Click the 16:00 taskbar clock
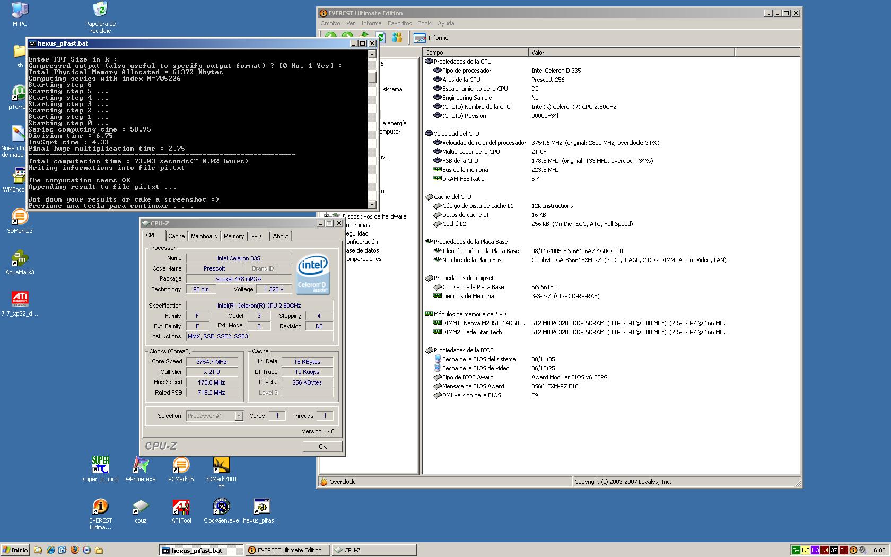 (x=878, y=550)
